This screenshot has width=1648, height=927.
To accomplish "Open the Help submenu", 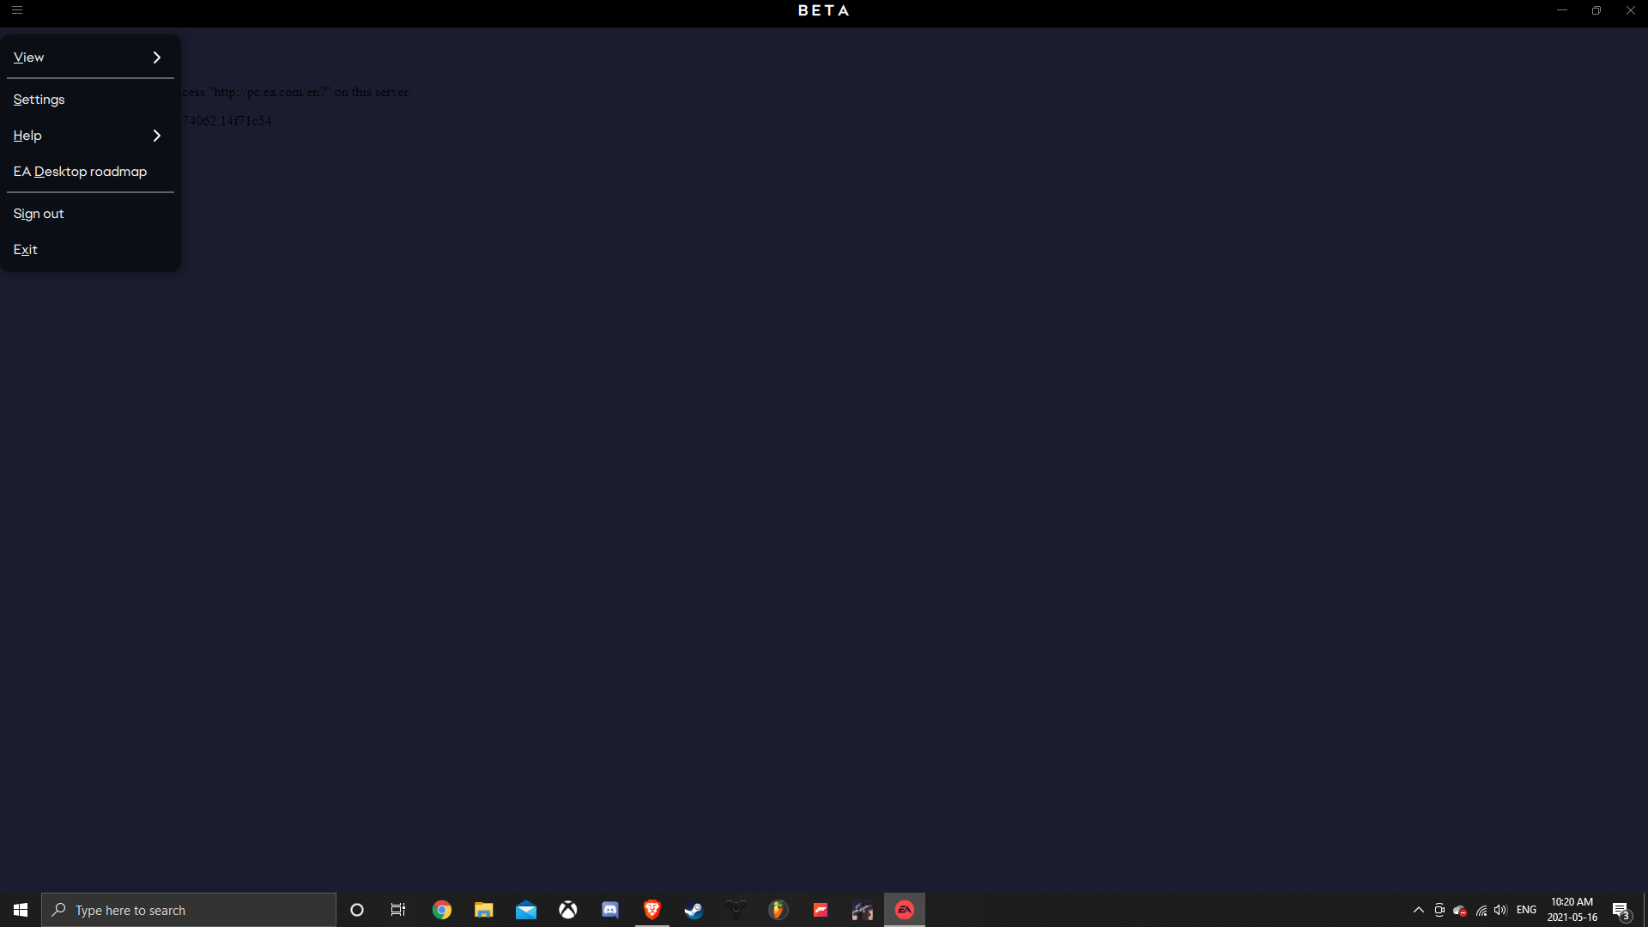I will 90,136.
